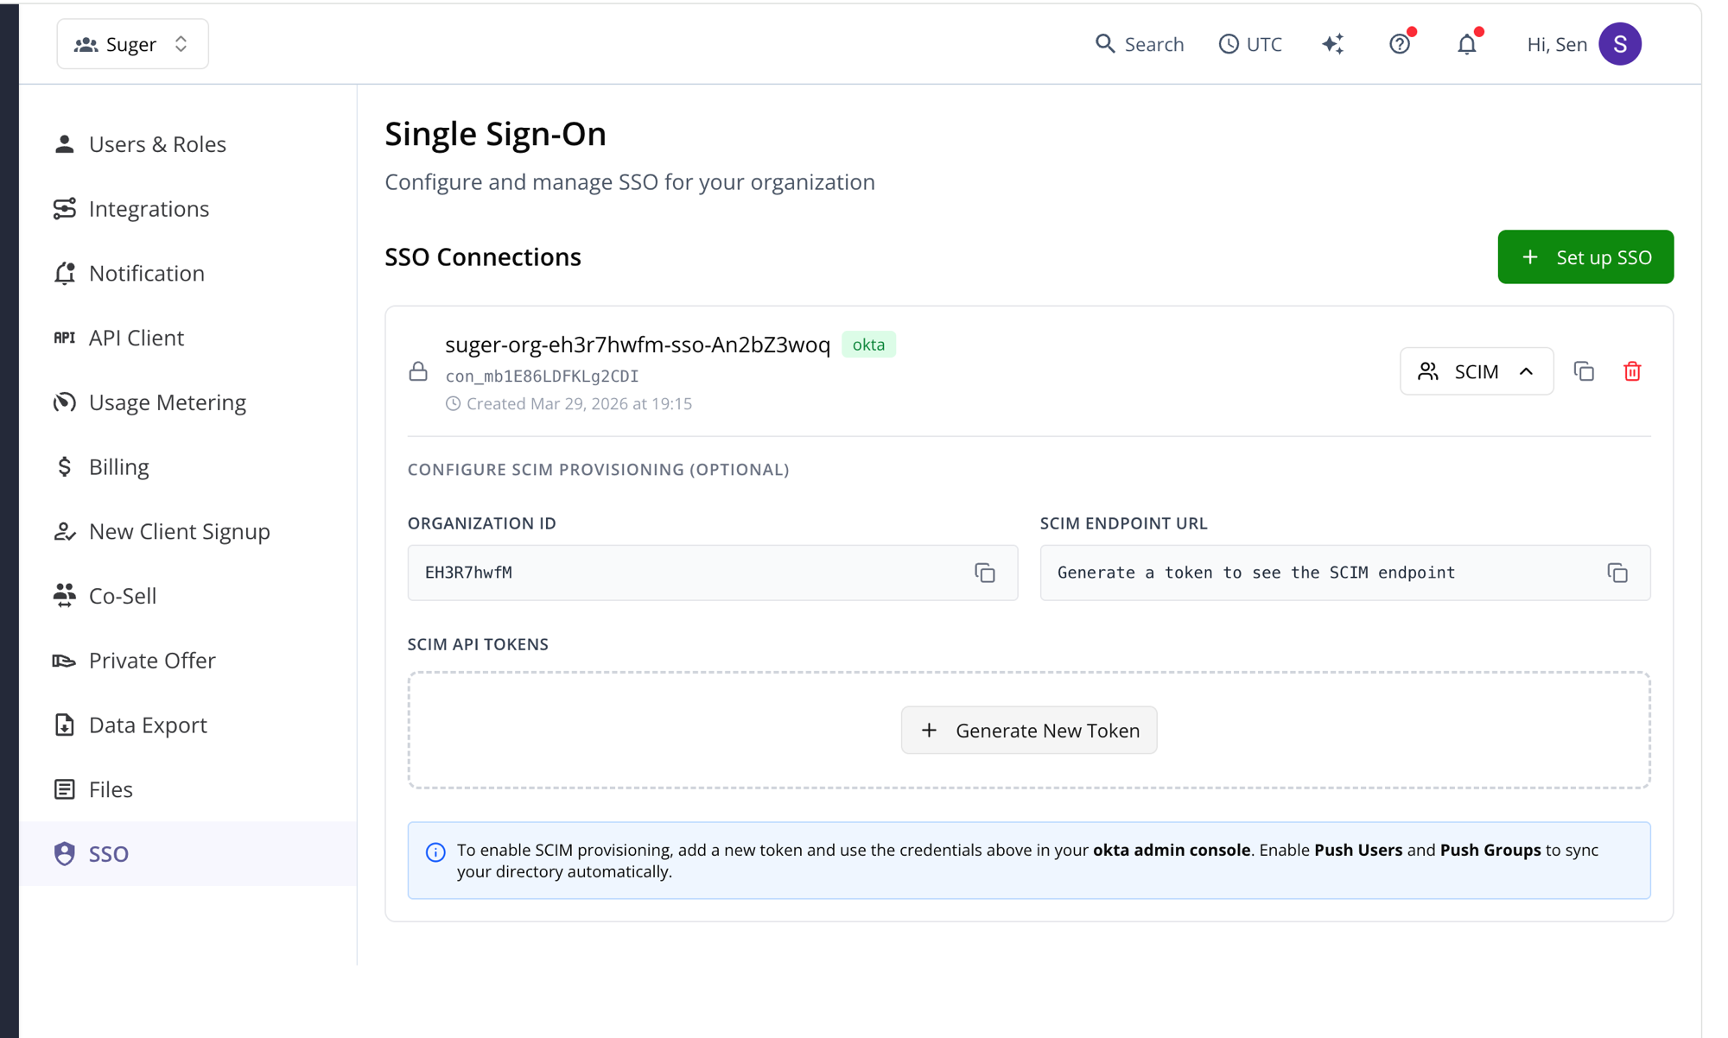Change the UTC timezone setting

pos(1249,44)
